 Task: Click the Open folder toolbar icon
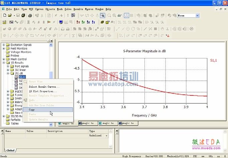(x=10, y=15)
